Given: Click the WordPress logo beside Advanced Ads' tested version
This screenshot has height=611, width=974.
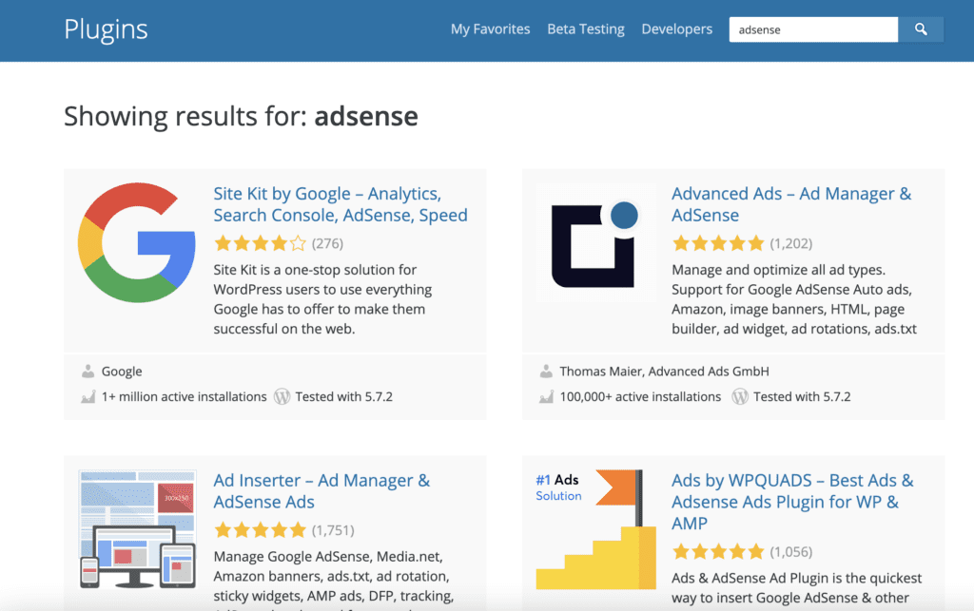Looking at the screenshot, I should point(740,396).
